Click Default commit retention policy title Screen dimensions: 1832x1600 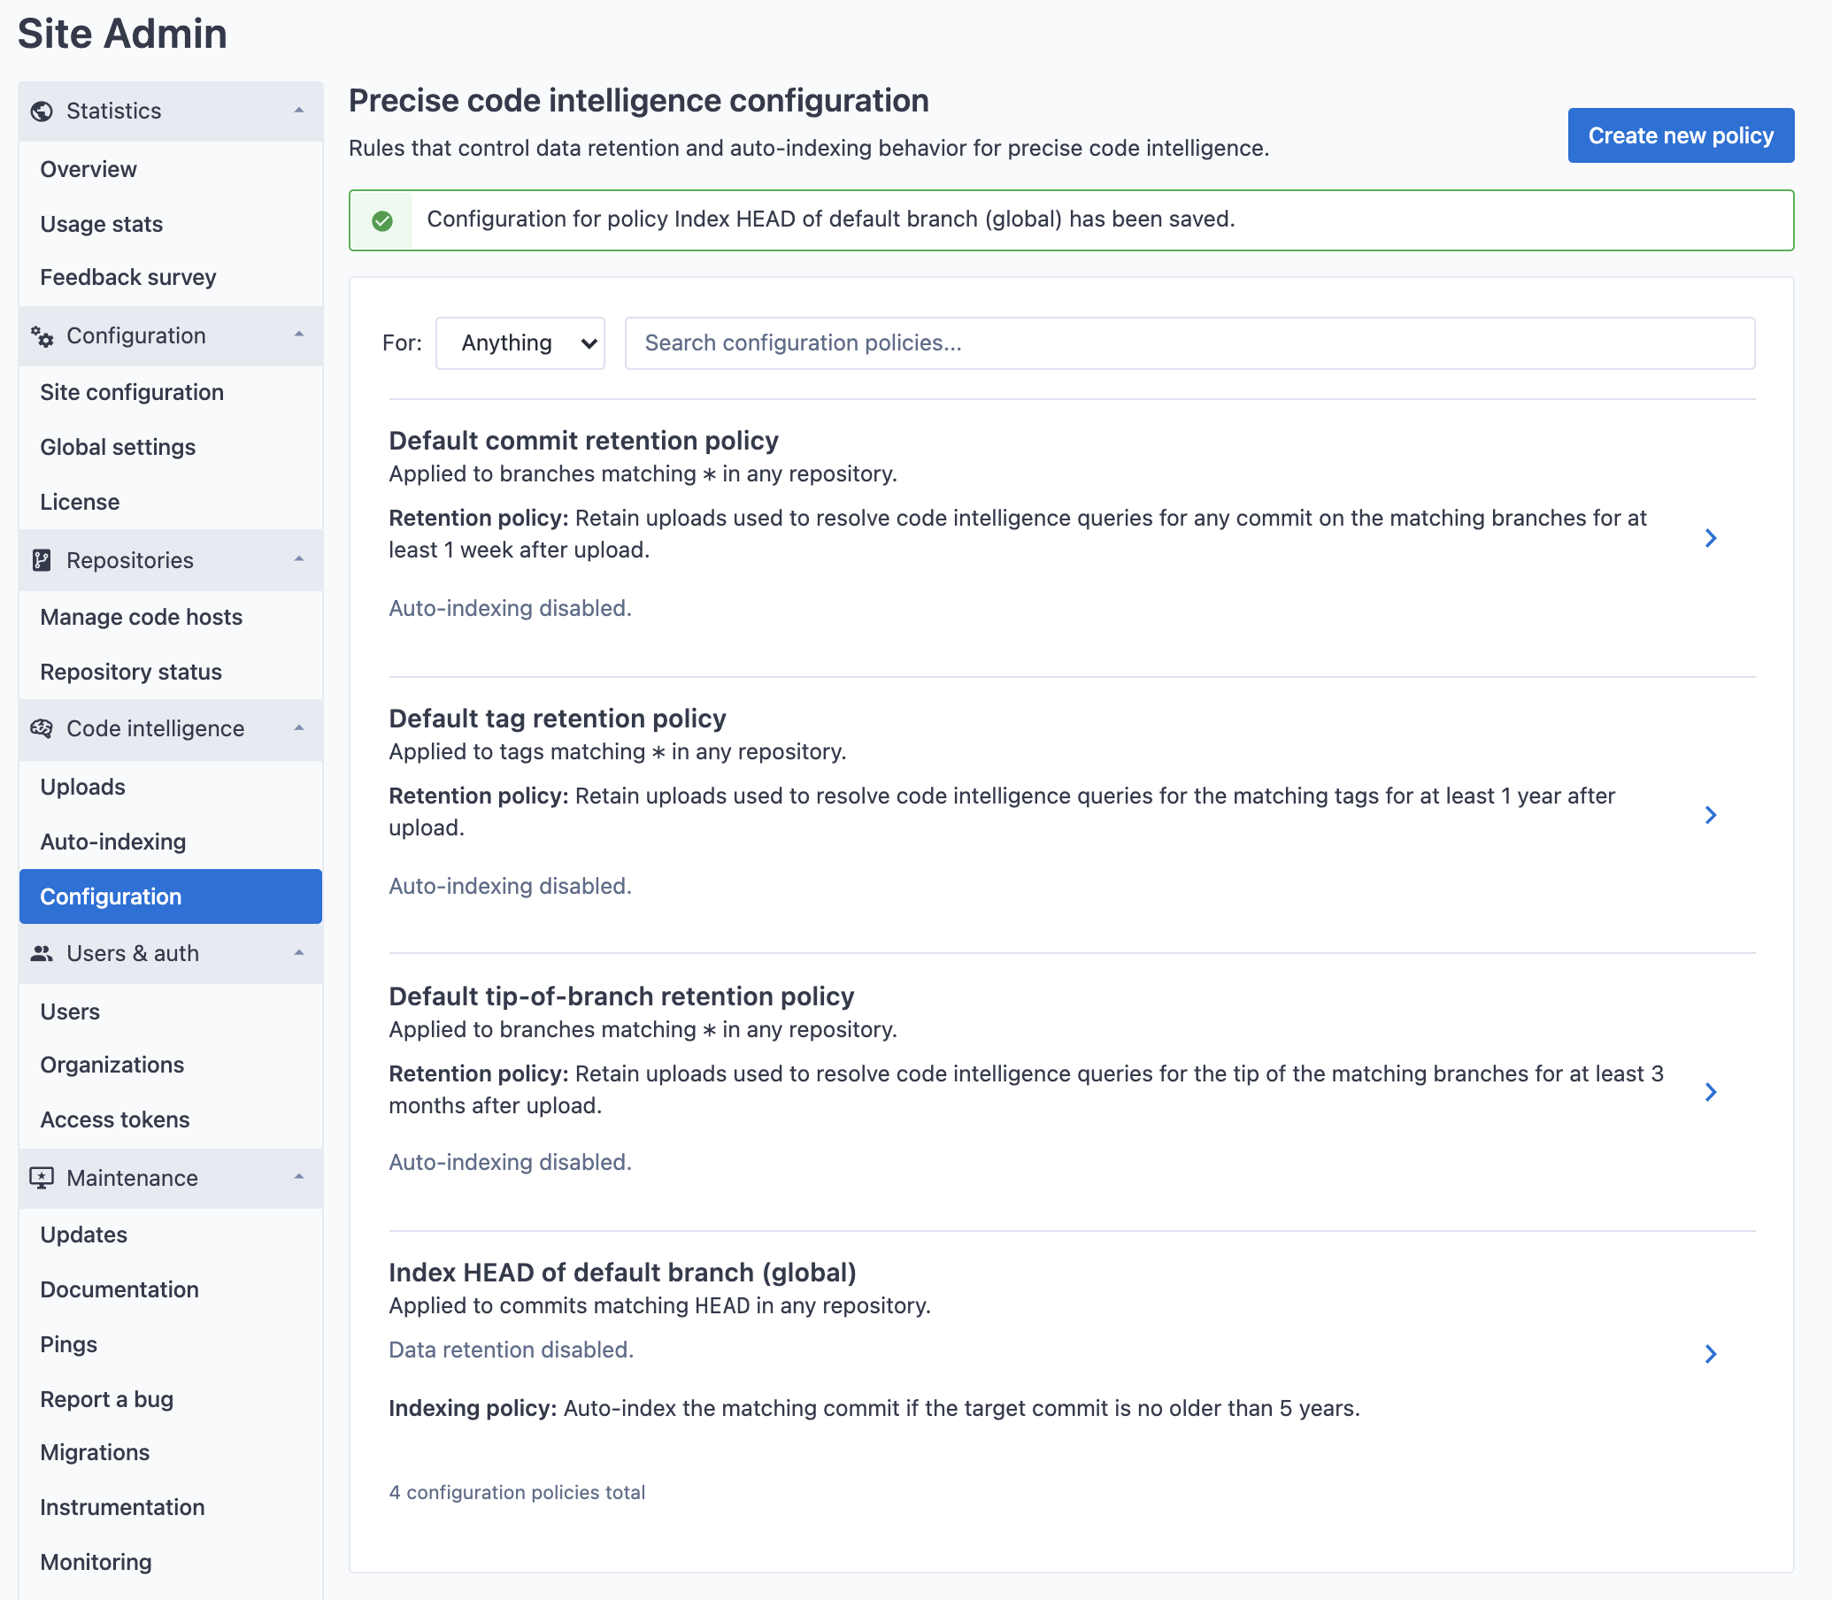coord(584,441)
